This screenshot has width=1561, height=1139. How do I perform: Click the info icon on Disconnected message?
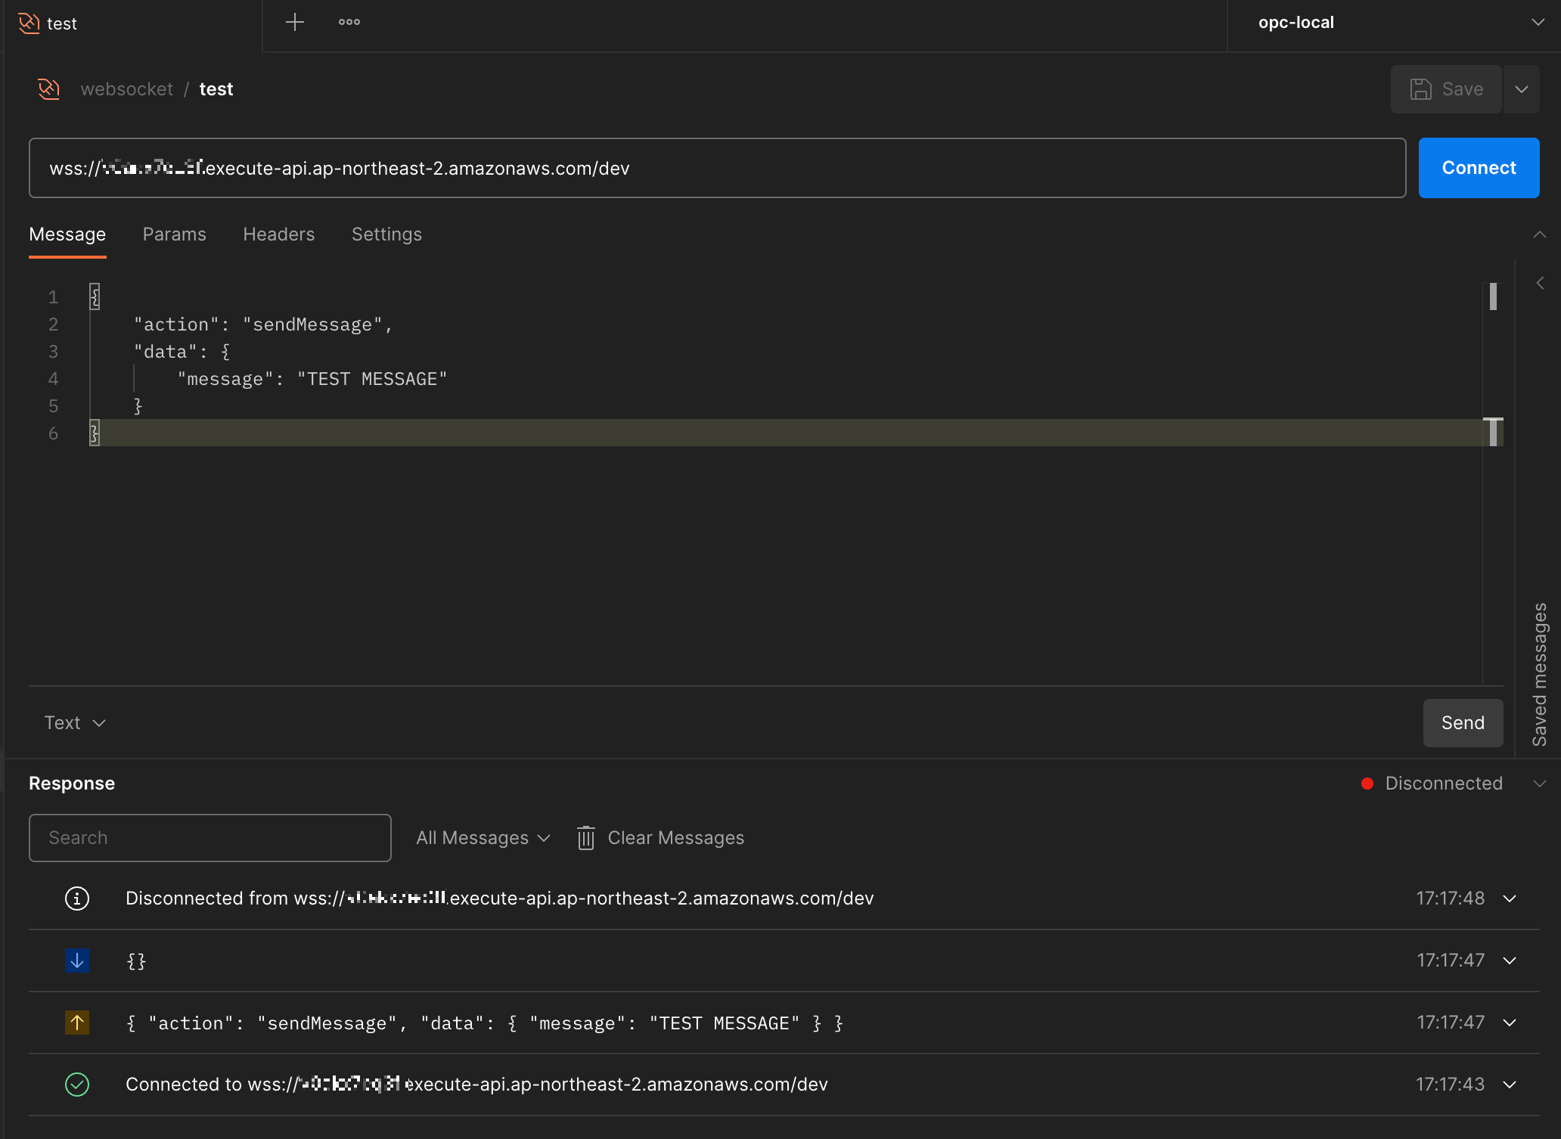point(77,898)
